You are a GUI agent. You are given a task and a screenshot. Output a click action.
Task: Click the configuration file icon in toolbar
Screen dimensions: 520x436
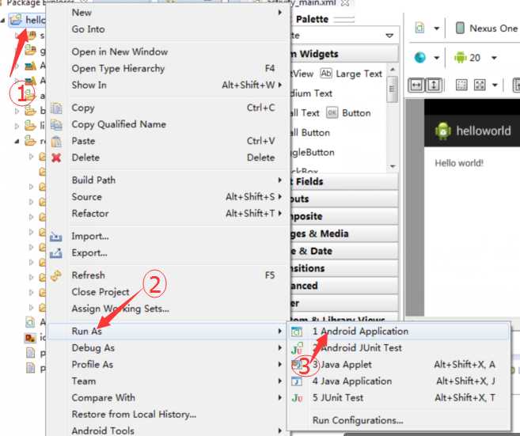[419, 28]
